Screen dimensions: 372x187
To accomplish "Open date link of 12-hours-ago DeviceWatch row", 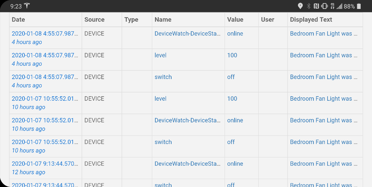I will 45,164.
